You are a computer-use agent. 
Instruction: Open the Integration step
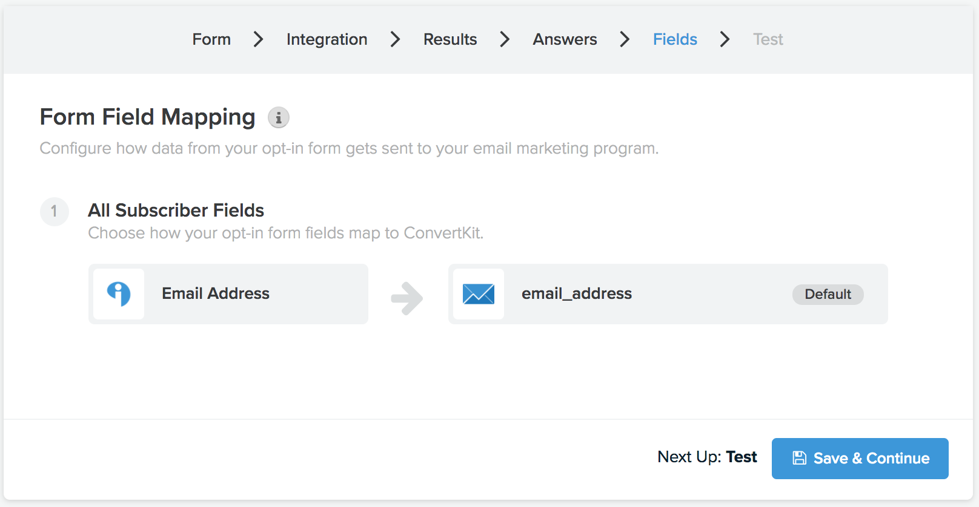point(327,39)
